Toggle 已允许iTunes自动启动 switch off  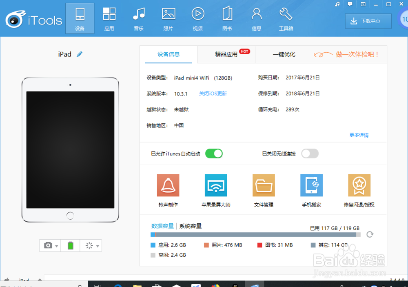coord(214,154)
